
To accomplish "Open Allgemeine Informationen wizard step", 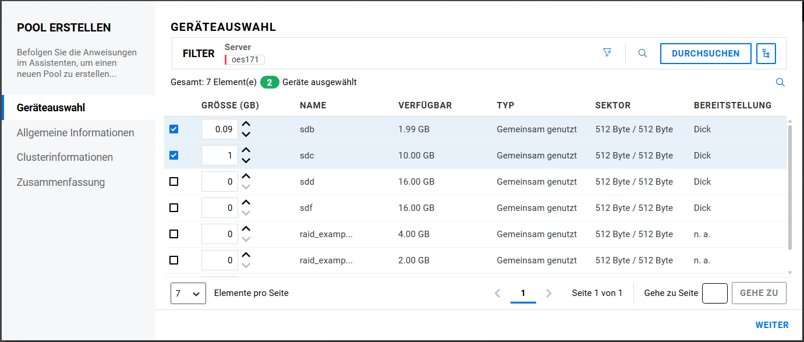I will click(76, 133).
